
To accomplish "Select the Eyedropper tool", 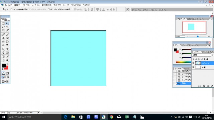I will click(7, 57).
